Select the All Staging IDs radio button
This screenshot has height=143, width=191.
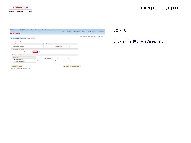[15, 60]
